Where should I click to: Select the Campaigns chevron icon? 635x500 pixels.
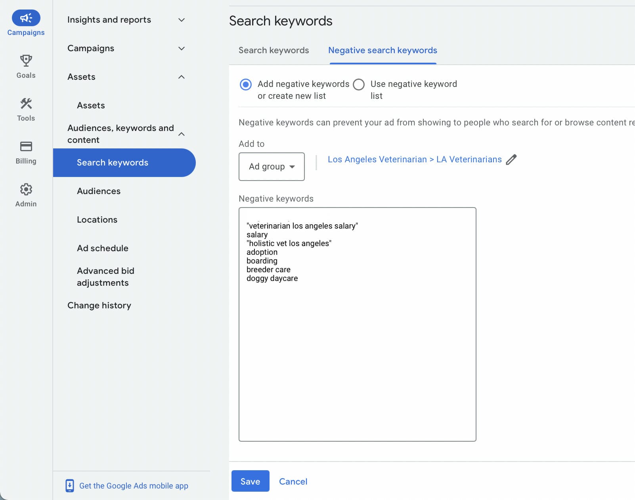point(182,48)
